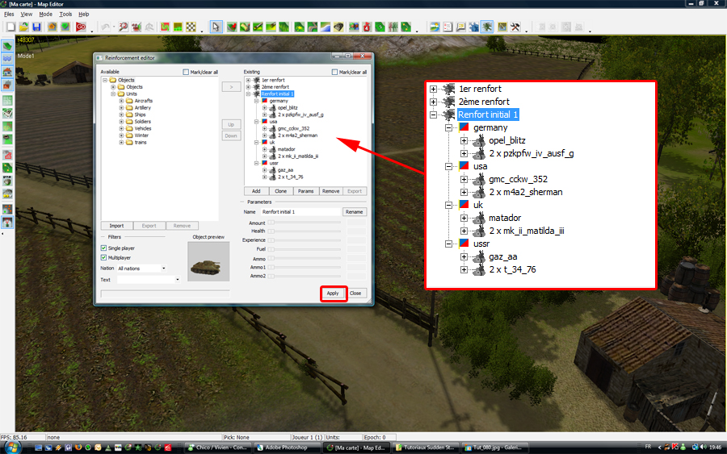This screenshot has height=454, width=727.
Task: Click the Health slider
Action: coord(305,231)
